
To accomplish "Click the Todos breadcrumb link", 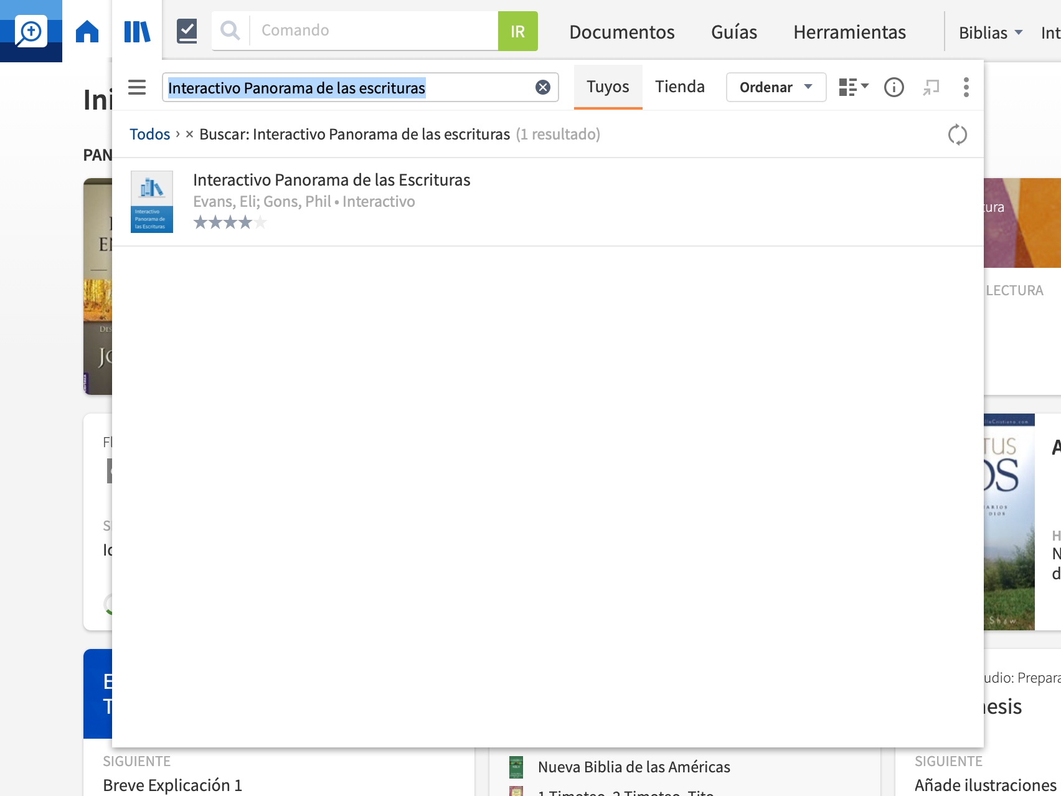I will click(149, 134).
